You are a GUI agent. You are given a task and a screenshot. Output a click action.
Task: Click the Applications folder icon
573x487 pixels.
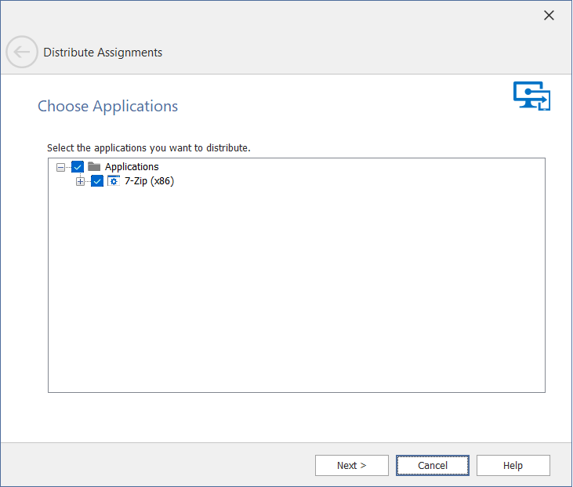[94, 166]
